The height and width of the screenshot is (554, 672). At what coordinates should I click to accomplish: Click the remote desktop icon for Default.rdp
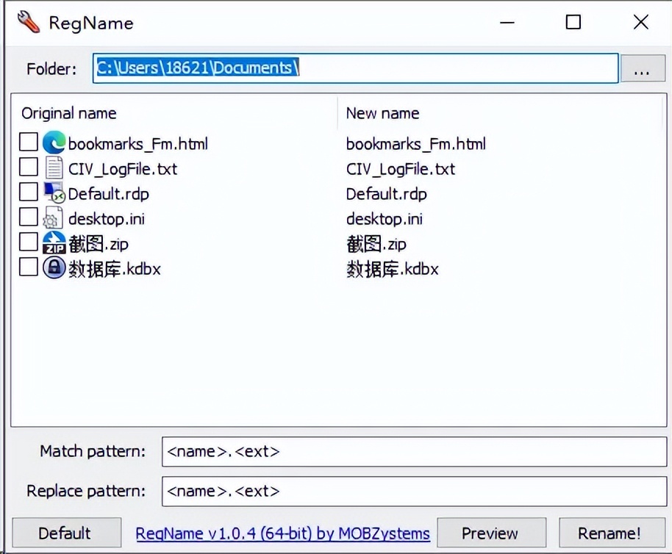coord(54,193)
